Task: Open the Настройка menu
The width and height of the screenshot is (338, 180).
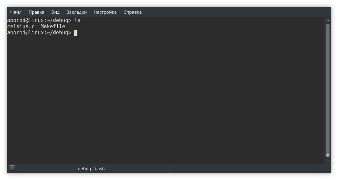Action: 105,12
